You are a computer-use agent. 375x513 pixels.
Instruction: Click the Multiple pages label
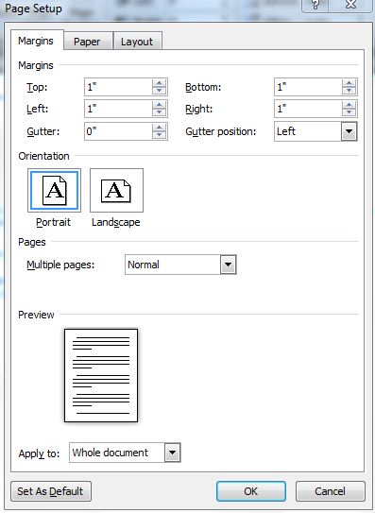click(60, 265)
